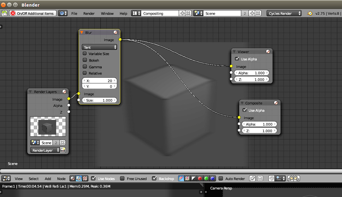
Task: Add a new screen layout with plus icon
Action: coord(182,13)
